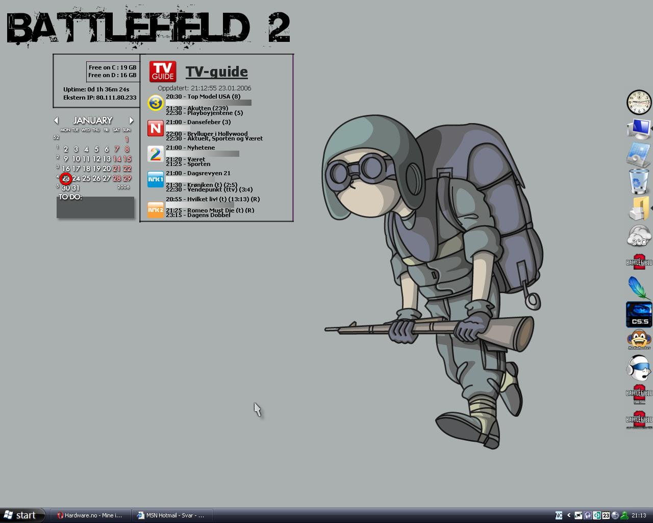This screenshot has height=523, width=653.
Task: Launch Battlefield 2 from the top dock icon
Action: coord(639,262)
